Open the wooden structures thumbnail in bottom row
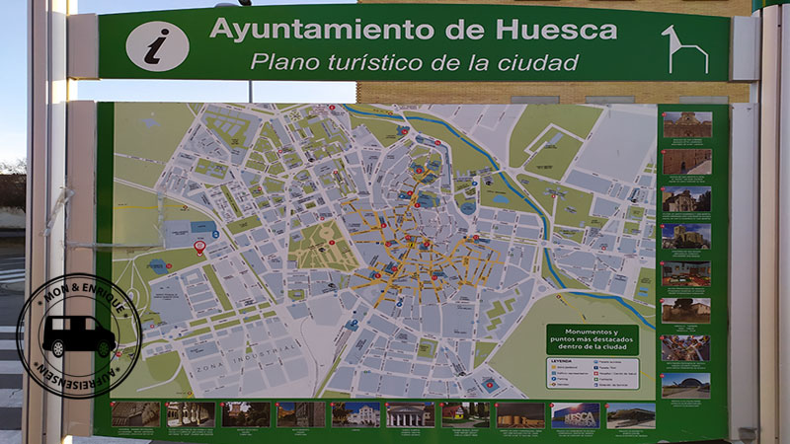Screen dimensions: 790x444 point(520,415)
